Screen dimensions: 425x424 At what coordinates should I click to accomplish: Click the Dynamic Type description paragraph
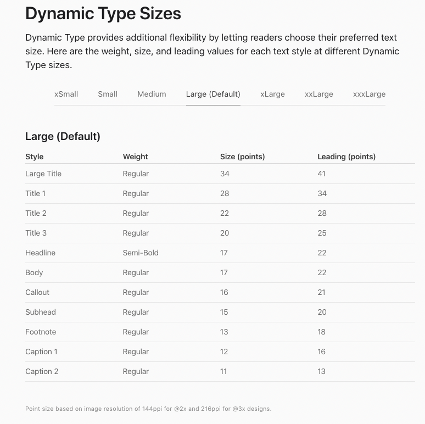click(213, 51)
